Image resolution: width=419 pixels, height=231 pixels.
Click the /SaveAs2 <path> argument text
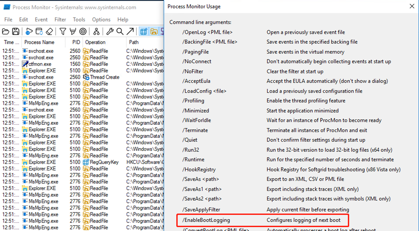[x=202, y=199]
